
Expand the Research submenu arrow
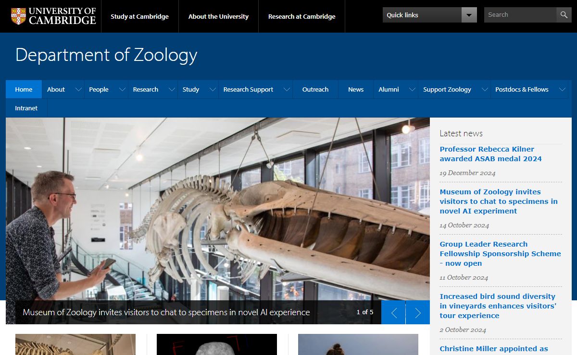[172, 90]
